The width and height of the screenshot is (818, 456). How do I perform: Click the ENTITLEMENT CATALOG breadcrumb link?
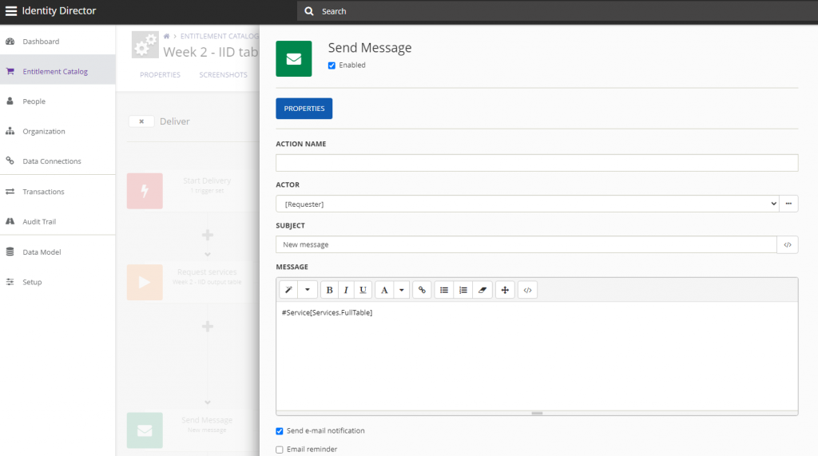220,36
